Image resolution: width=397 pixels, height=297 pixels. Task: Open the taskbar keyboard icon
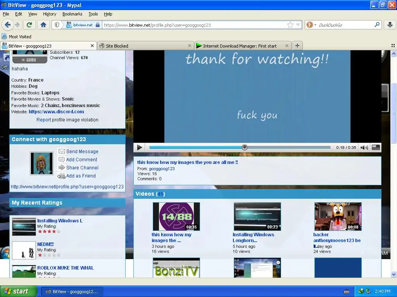click(x=347, y=292)
